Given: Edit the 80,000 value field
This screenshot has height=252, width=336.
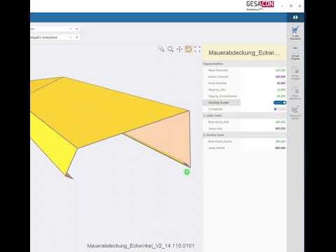Looking at the screenshot, I should 263,83.
